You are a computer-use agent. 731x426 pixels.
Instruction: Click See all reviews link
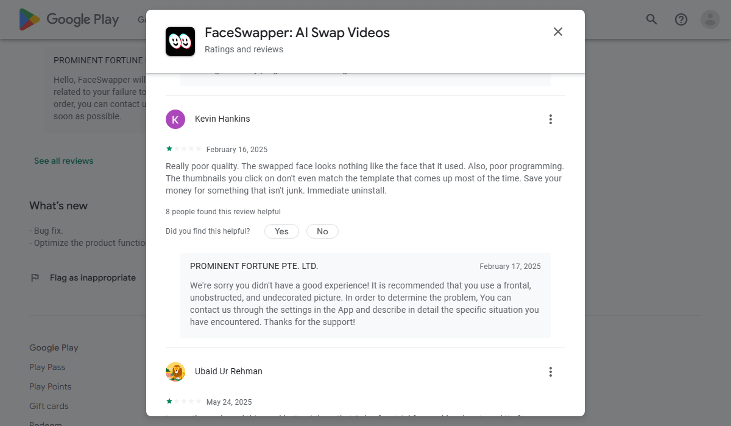click(x=64, y=161)
